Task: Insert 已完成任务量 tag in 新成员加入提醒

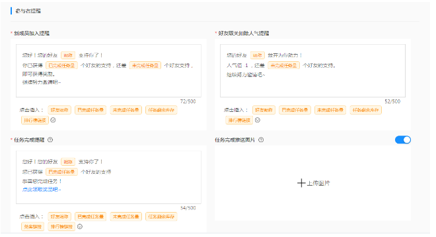Action: [x=91, y=110]
